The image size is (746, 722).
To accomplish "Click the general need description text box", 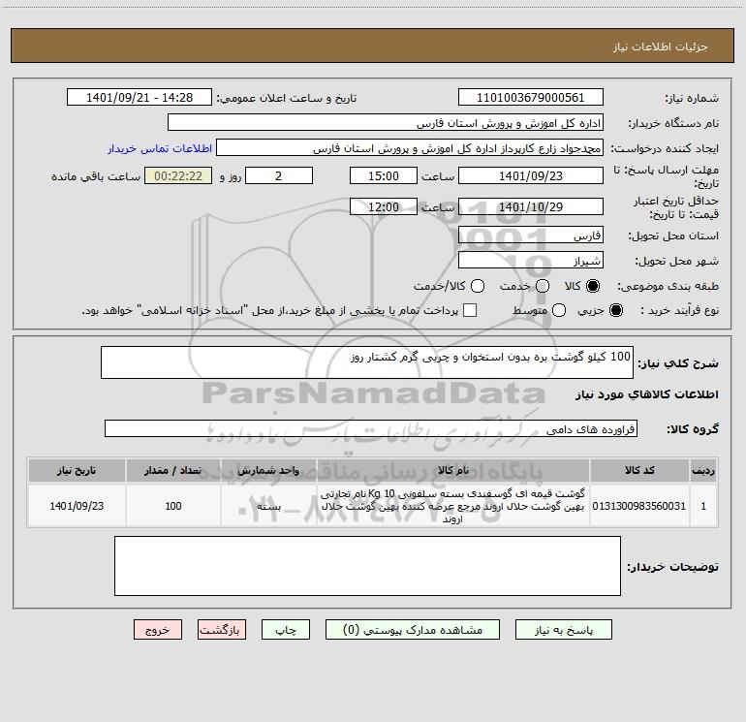I will click(367, 362).
